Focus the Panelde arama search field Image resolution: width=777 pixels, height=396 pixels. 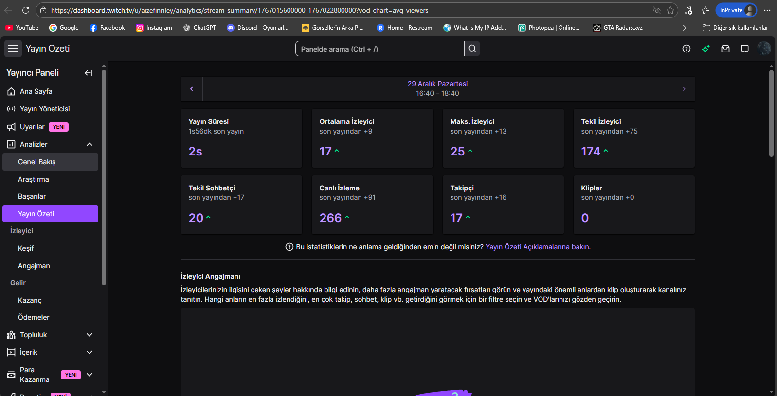tap(380, 49)
